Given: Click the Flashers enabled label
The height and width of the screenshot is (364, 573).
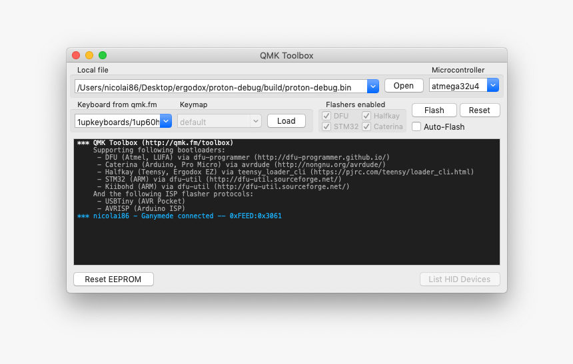Looking at the screenshot, I should click(x=355, y=104).
